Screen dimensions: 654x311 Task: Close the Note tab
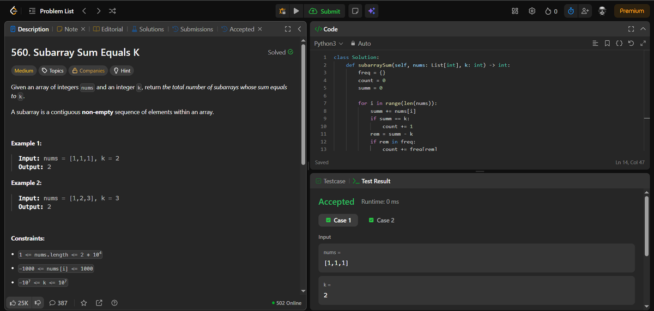coord(82,29)
